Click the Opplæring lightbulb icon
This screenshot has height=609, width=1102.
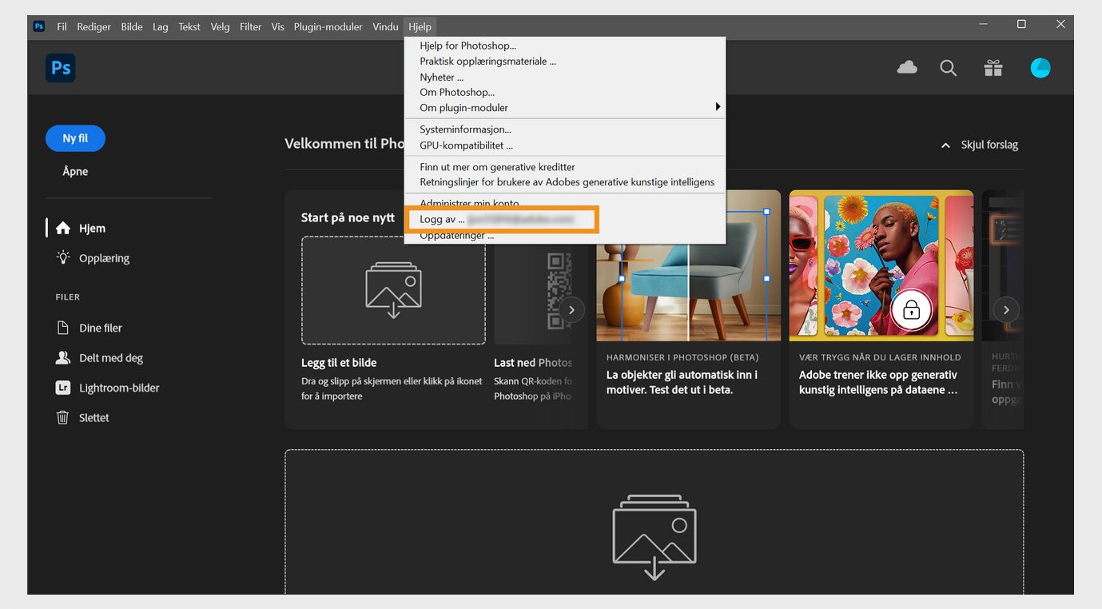click(62, 258)
